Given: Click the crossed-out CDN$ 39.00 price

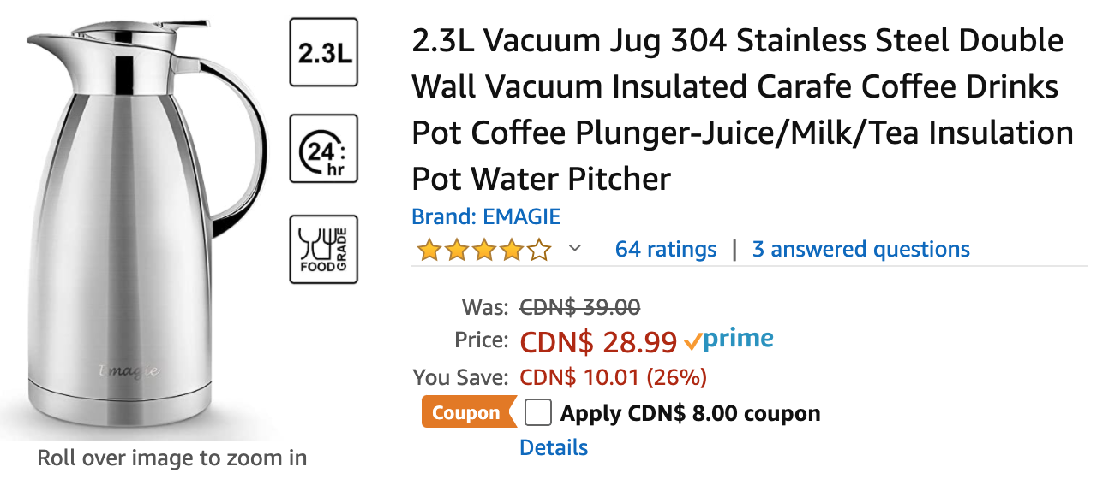Looking at the screenshot, I should (x=580, y=306).
